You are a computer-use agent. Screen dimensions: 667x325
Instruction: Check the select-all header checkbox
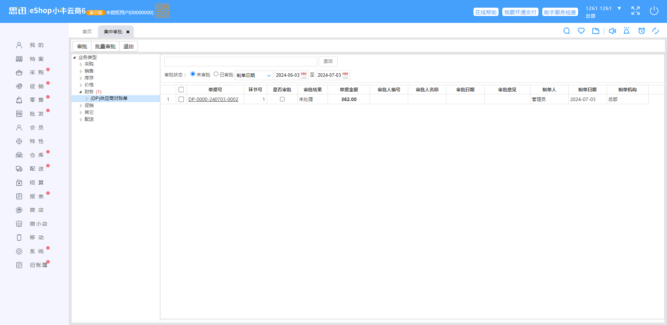tap(181, 90)
